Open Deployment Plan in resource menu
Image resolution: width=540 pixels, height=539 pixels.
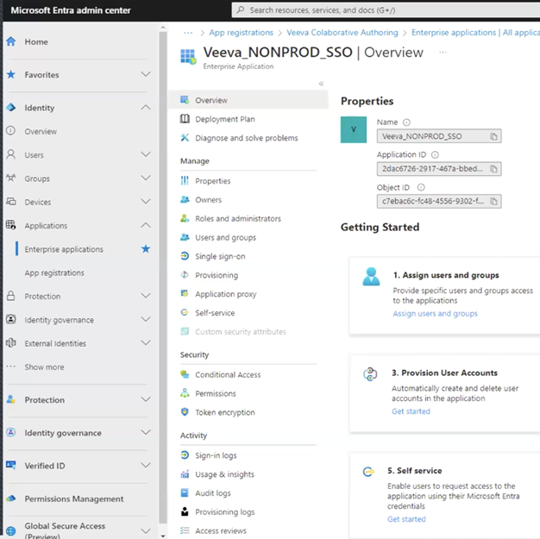(x=225, y=119)
